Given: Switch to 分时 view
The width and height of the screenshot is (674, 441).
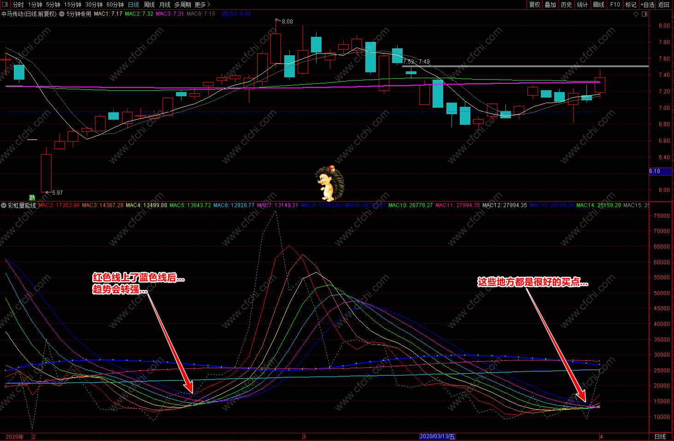Looking at the screenshot, I should (18, 5).
